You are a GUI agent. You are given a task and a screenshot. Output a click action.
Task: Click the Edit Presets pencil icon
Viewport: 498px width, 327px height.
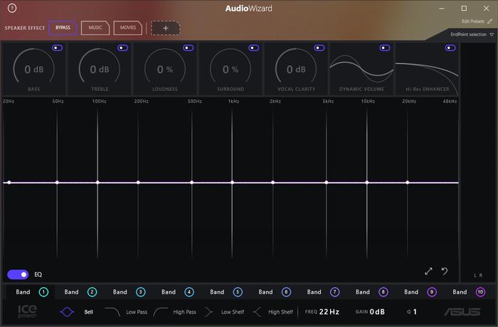point(489,21)
